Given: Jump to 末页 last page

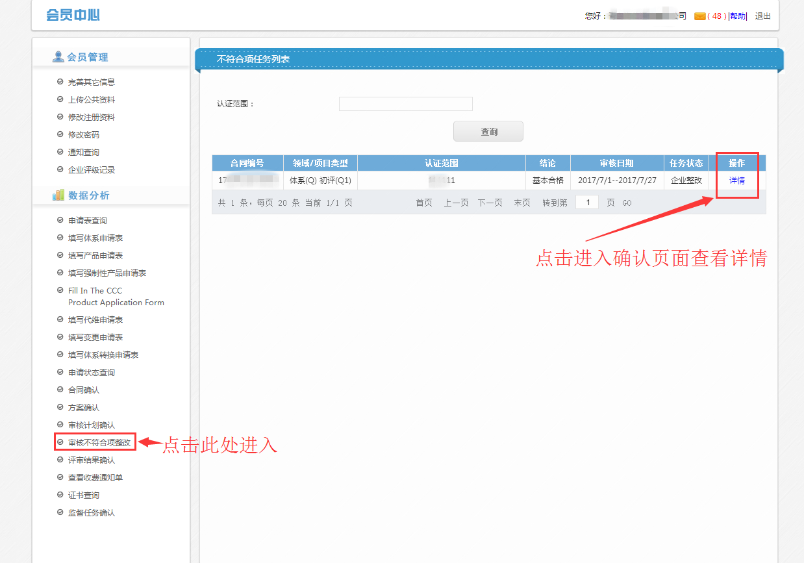Looking at the screenshot, I should (522, 203).
